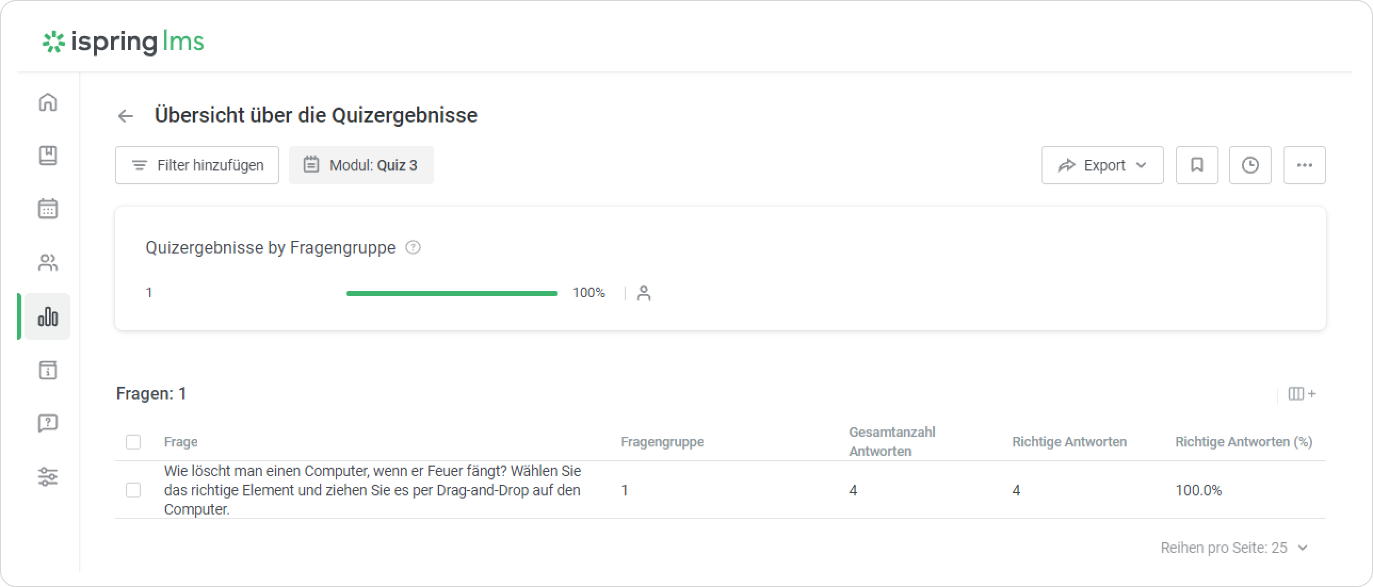The height and width of the screenshot is (587, 1373).
Task: Open the reports bar chart icon
Action: (48, 316)
